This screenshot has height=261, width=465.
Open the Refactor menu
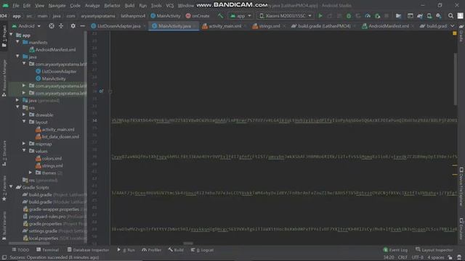[112, 5]
